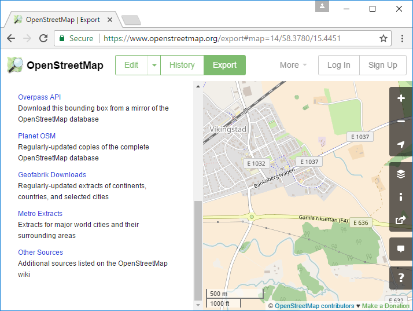Viewport: 413px width, 311px height.
Task: Switch to the History view
Action: click(182, 65)
